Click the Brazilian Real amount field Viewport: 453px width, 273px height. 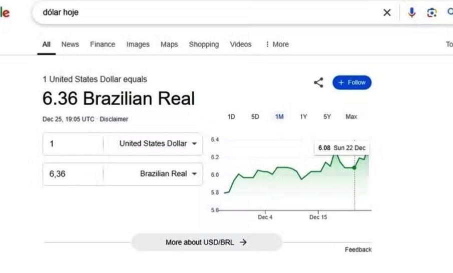click(73, 174)
